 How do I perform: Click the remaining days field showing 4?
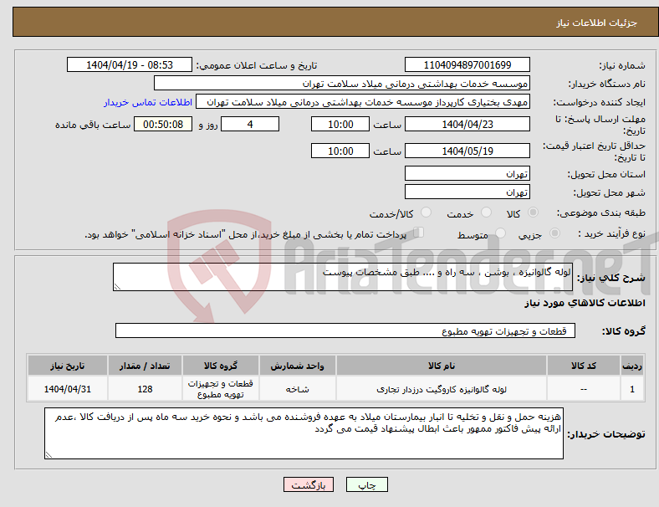tap(250, 124)
